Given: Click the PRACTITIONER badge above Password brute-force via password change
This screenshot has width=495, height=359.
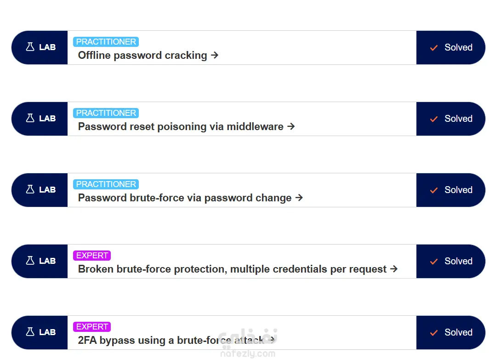Looking at the screenshot, I should click(106, 184).
